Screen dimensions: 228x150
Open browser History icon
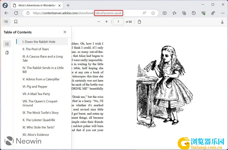[x=194, y=13]
